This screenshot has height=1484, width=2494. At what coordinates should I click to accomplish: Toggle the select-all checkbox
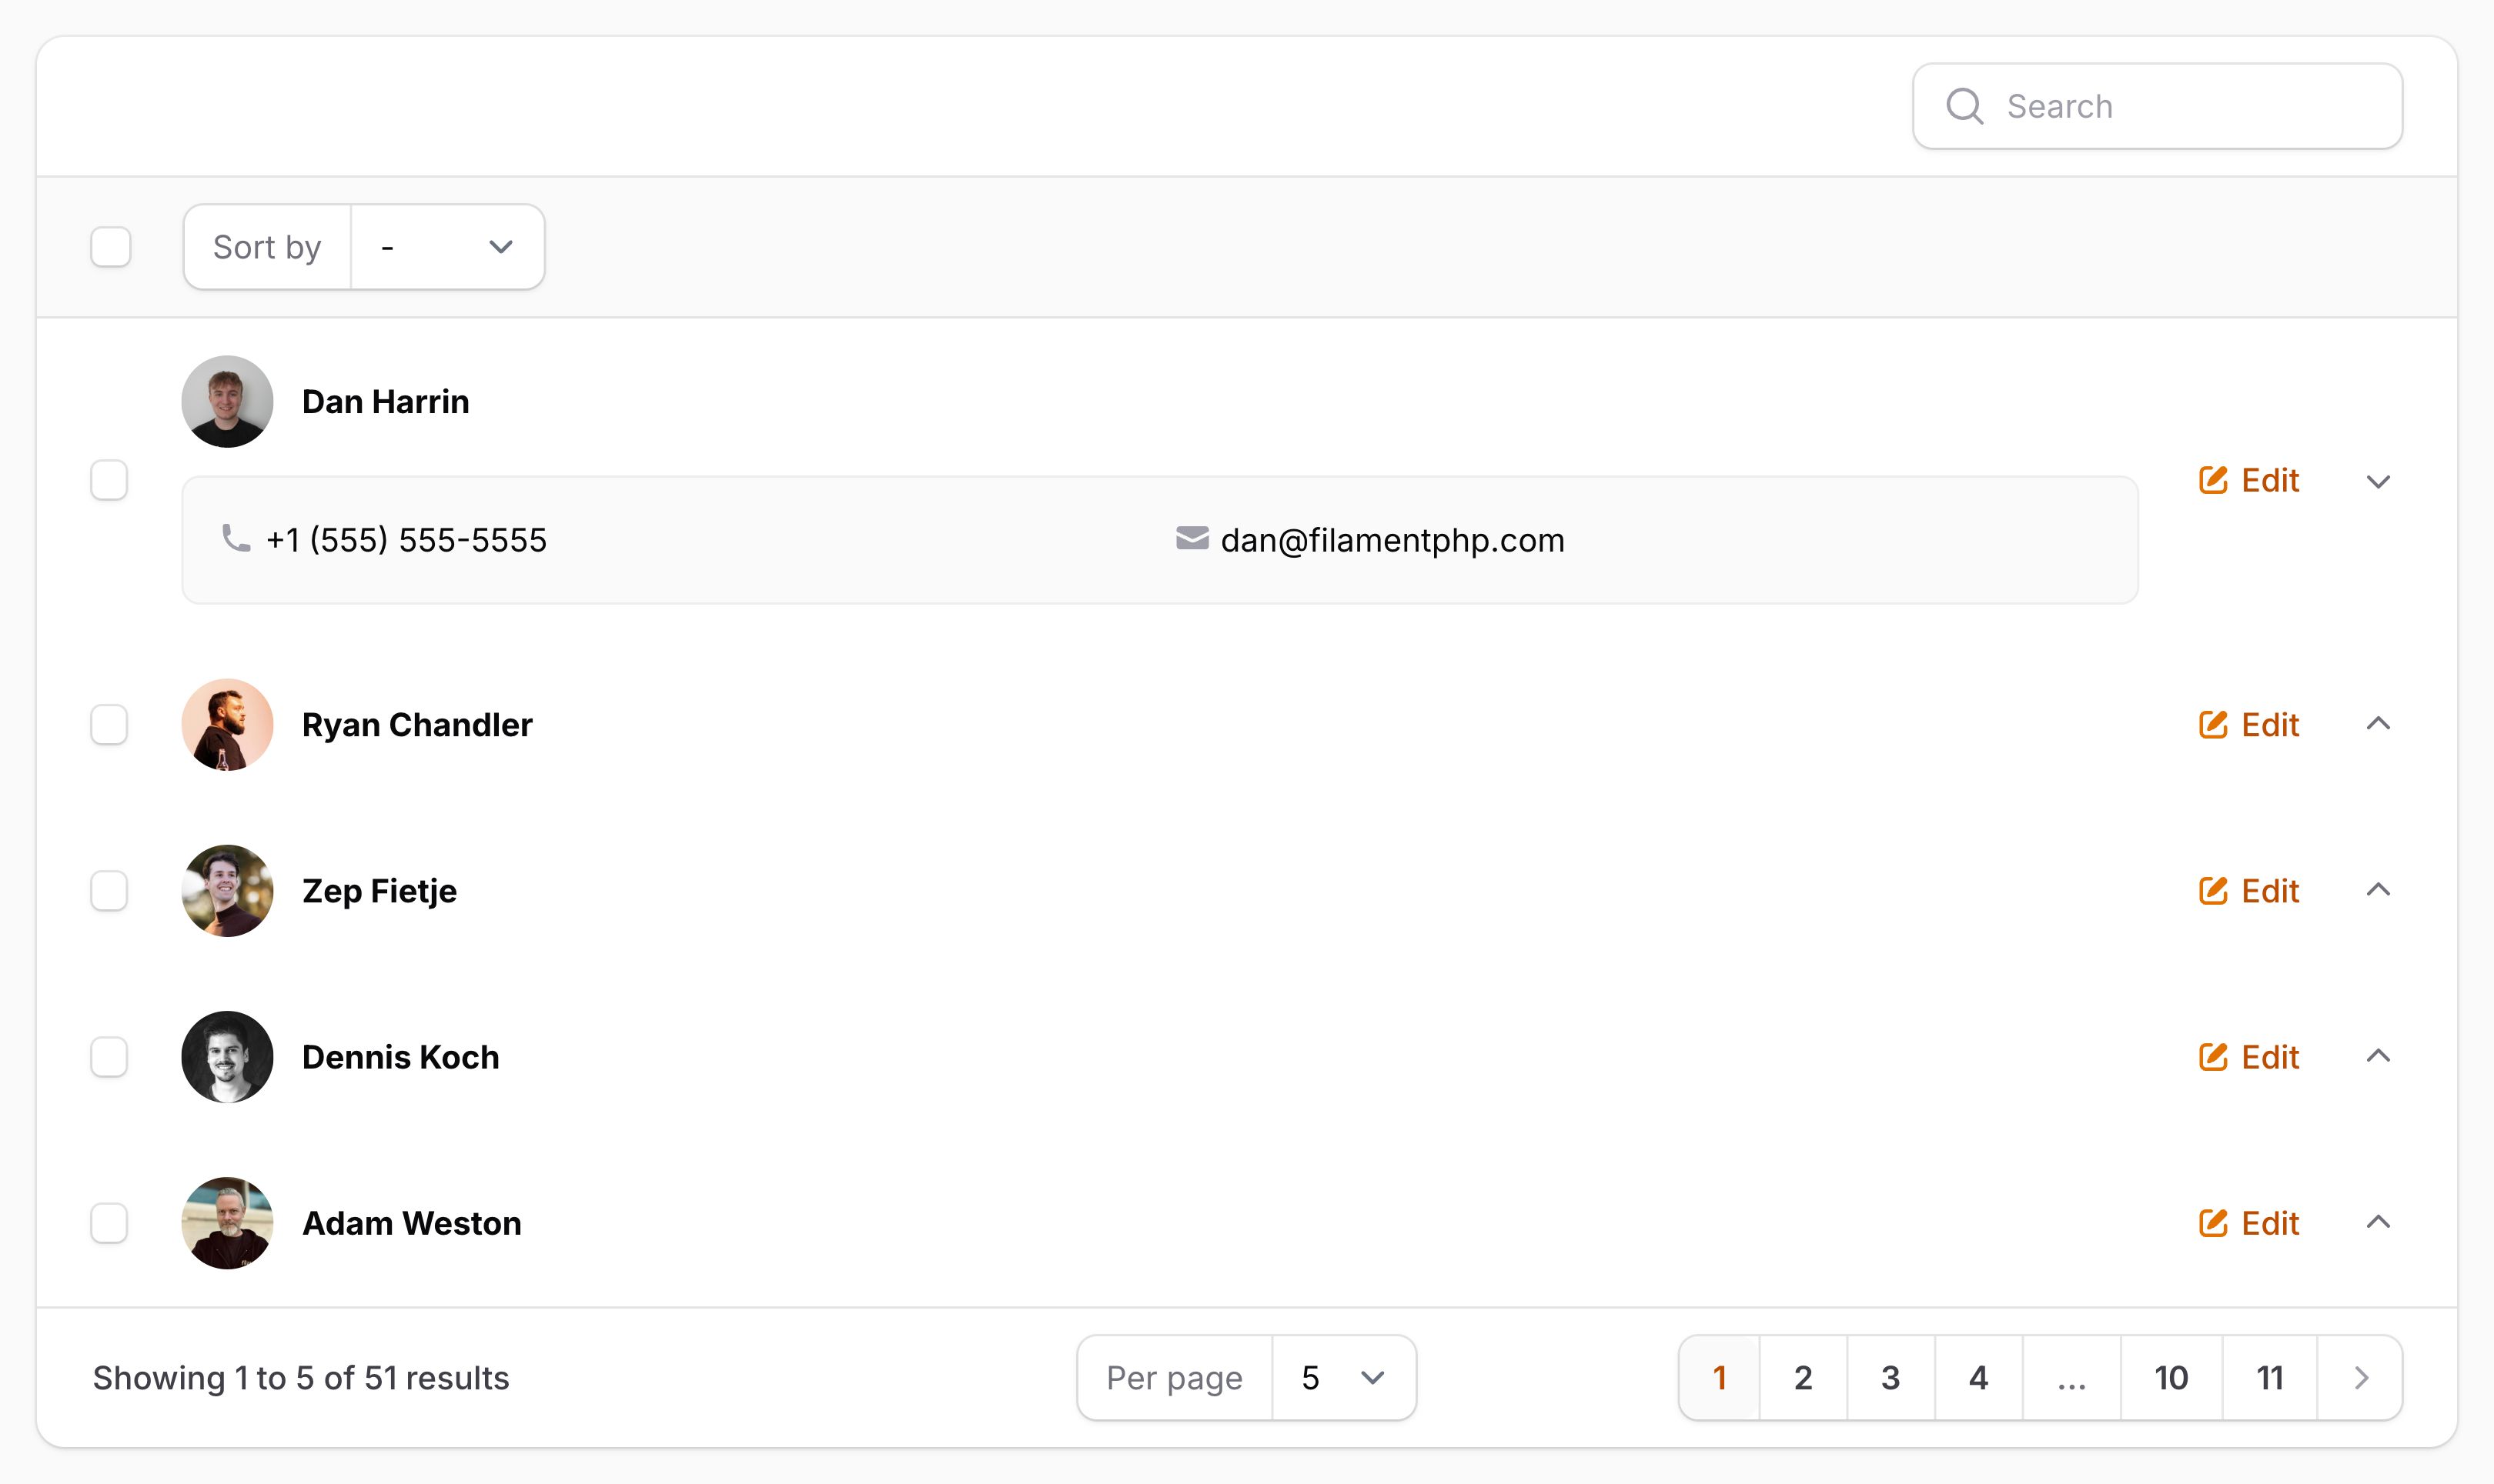[111, 247]
